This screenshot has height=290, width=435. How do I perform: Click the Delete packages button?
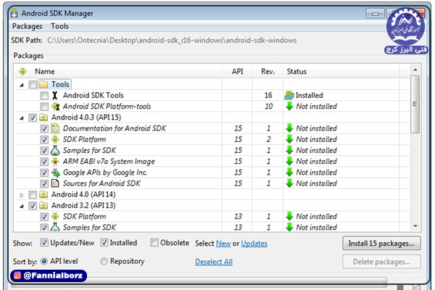pyautogui.click(x=381, y=262)
